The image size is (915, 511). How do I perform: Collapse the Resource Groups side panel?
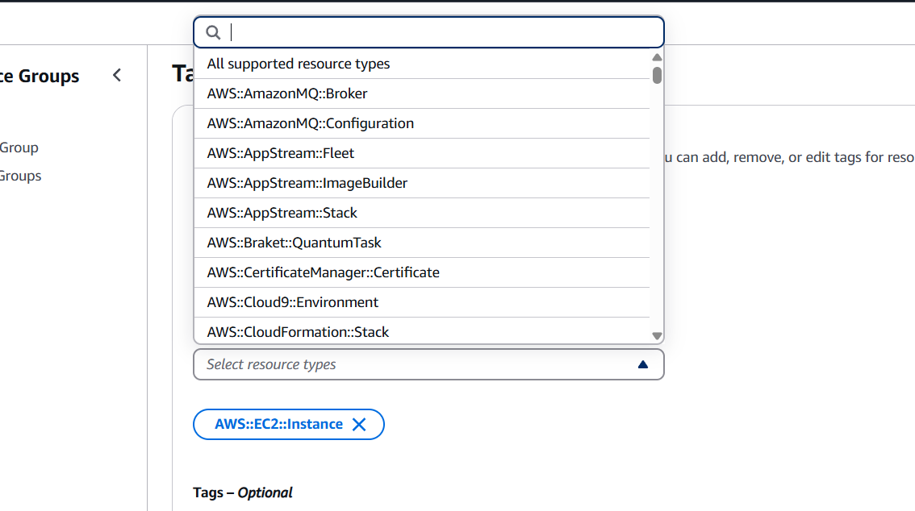pyautogui.click(x=117, y=75)
